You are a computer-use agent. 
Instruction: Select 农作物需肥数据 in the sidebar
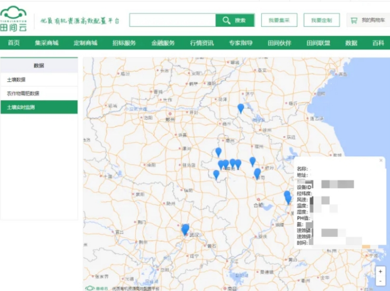pos(23,93)
